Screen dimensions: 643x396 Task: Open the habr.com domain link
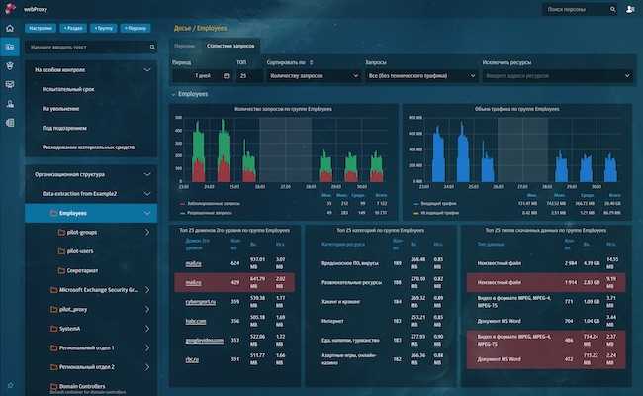click(196, 322)
